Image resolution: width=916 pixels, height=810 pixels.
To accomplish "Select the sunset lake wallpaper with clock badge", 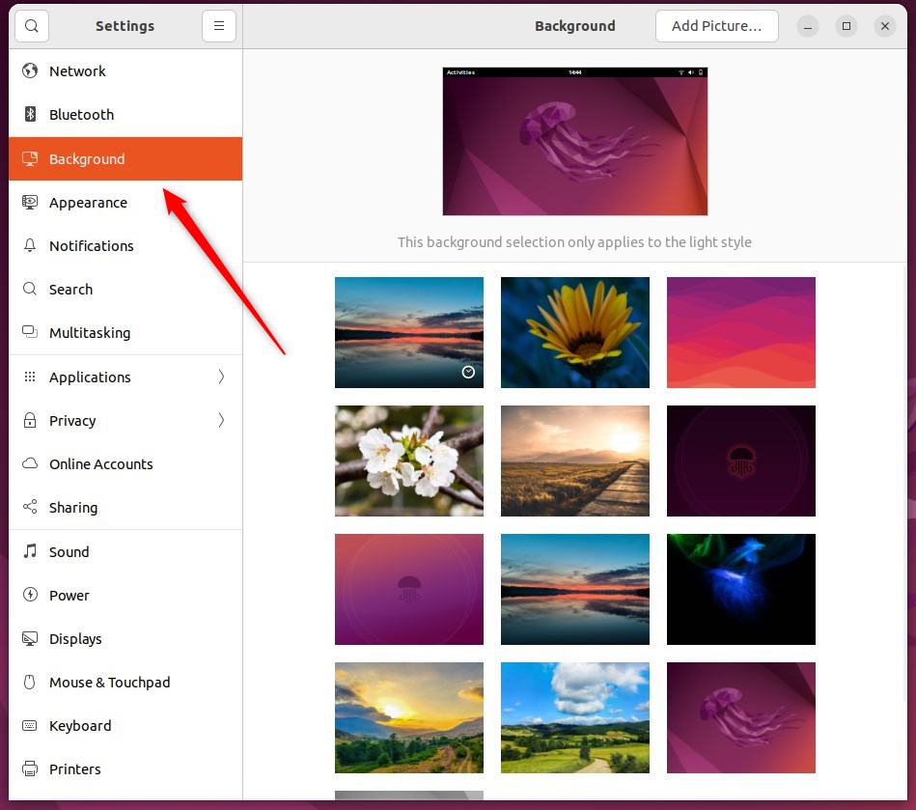I will 409,332.
